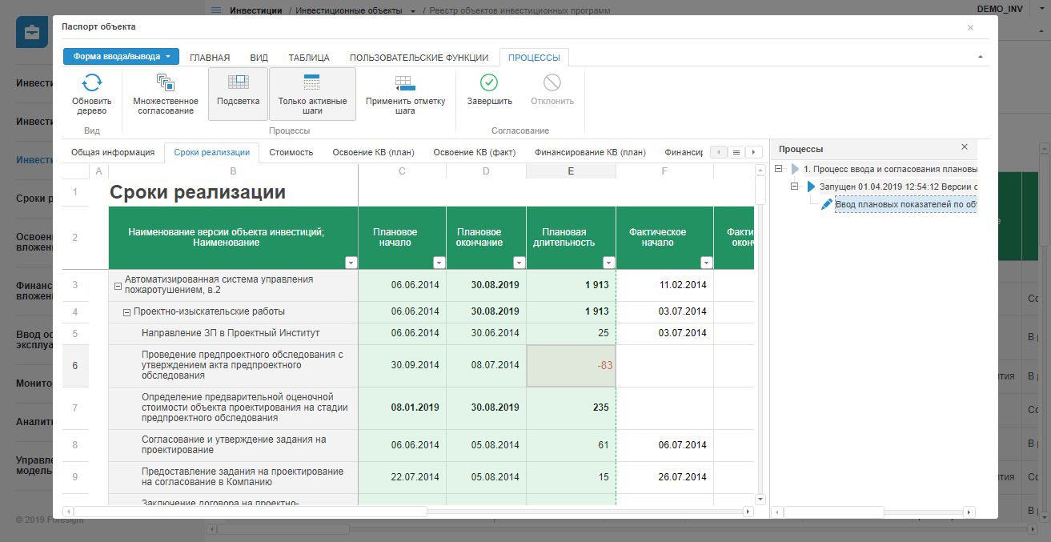Close the Процессы side panel
1051x542 pixels.
[x=965, y=147]
